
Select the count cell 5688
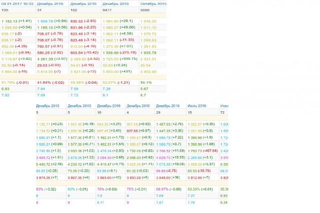pyautogui.click(x=145, y=10)
